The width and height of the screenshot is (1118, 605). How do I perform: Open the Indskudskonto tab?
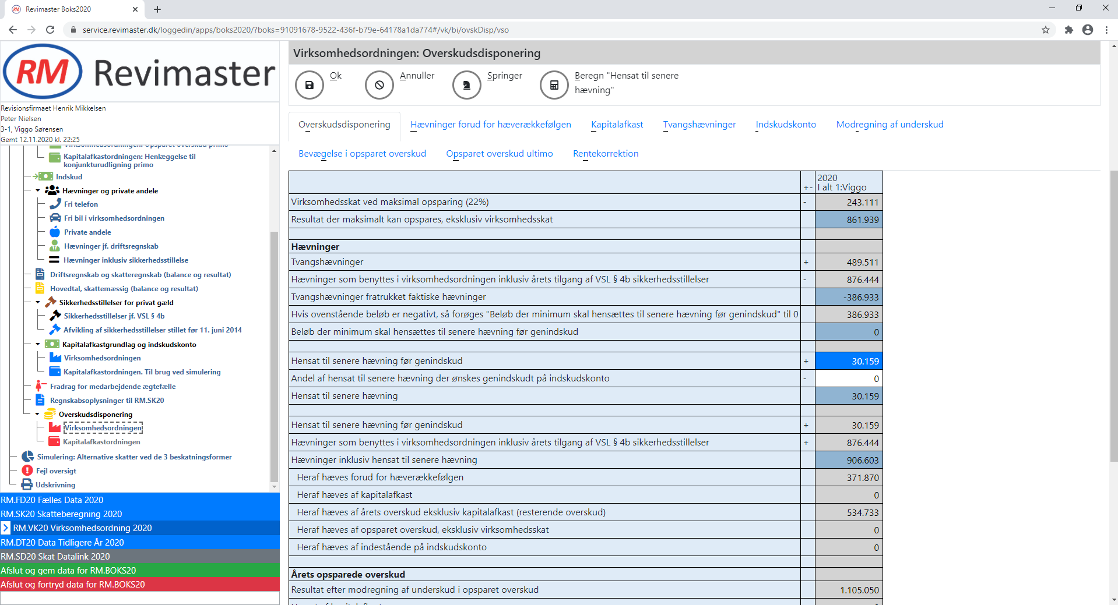[786, 125]
